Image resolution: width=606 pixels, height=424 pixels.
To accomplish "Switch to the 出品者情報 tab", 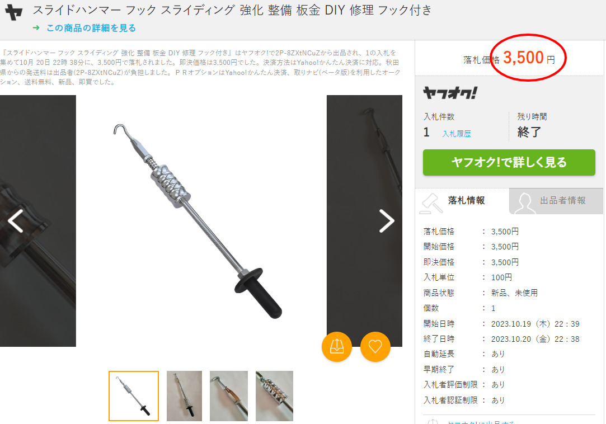I will [x=556, y=201].
